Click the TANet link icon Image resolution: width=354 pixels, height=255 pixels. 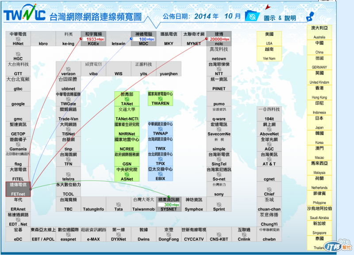(127, 99)
